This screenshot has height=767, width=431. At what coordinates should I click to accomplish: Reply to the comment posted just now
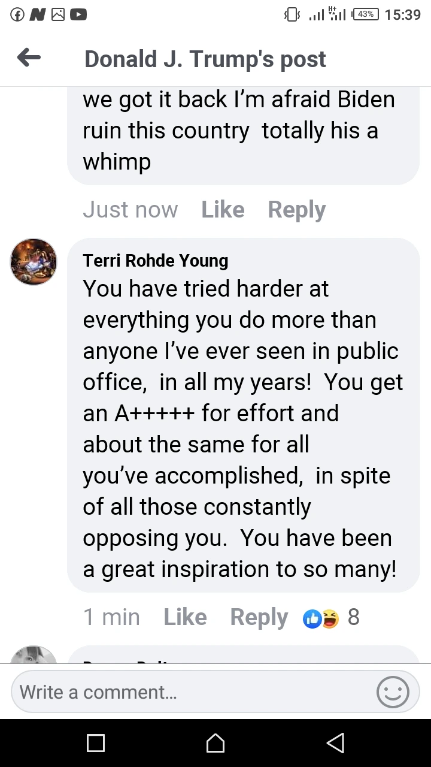pos(296,210)
